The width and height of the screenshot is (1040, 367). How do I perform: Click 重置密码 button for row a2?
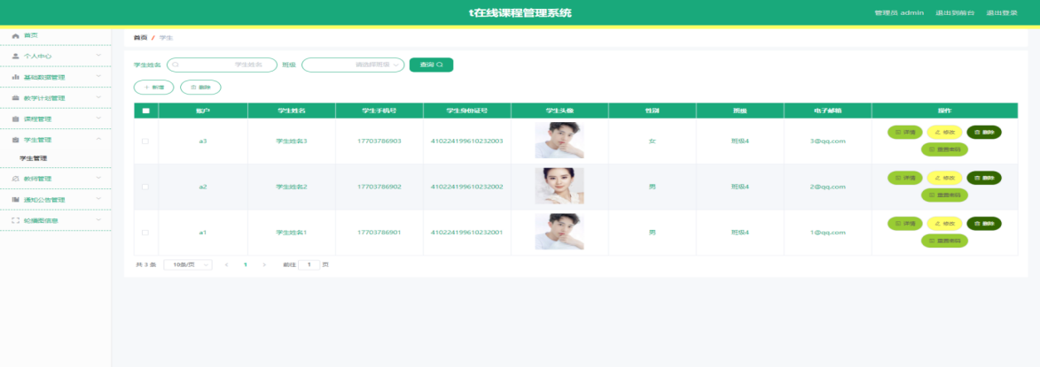click(944, 195)
